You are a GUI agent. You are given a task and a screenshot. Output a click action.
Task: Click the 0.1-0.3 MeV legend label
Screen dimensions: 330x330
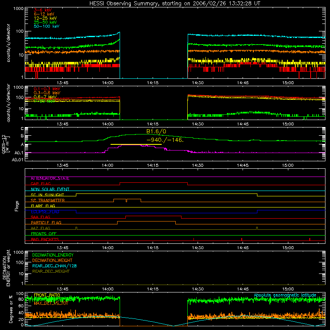47,89
